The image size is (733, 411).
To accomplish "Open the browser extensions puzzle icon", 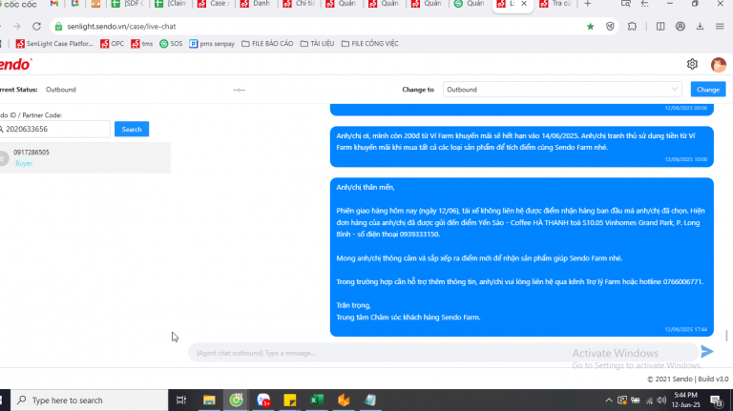I will 632,27.
